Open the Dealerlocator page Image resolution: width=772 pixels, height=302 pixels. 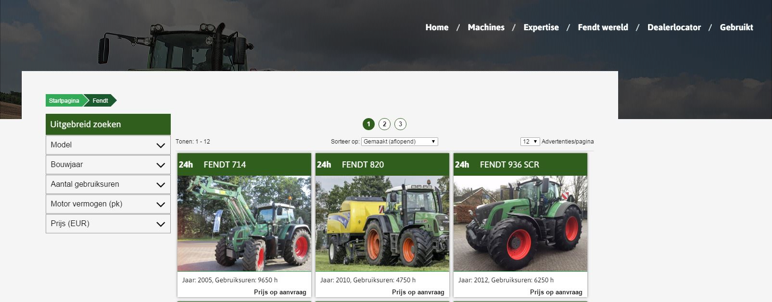pos(674,27)
